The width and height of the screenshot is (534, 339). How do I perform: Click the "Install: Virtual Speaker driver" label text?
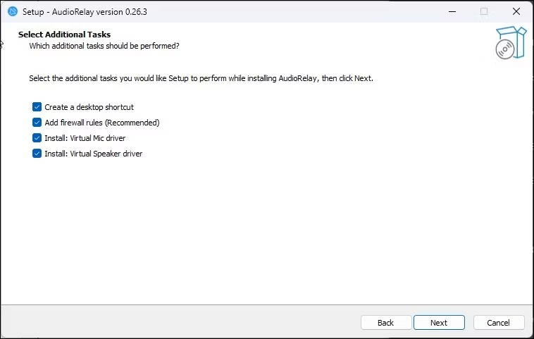coord(94,154)
